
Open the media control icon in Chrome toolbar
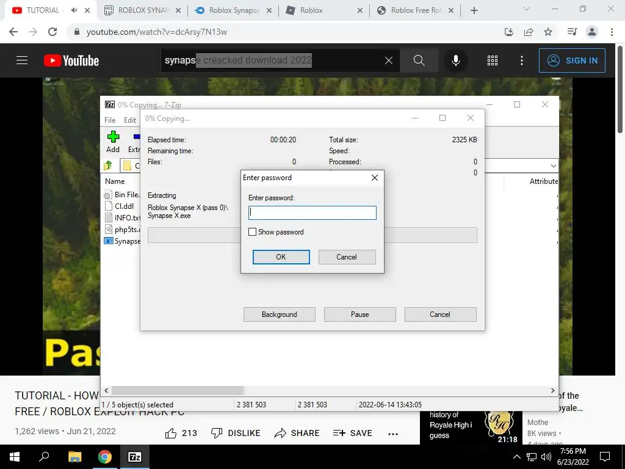572,32
